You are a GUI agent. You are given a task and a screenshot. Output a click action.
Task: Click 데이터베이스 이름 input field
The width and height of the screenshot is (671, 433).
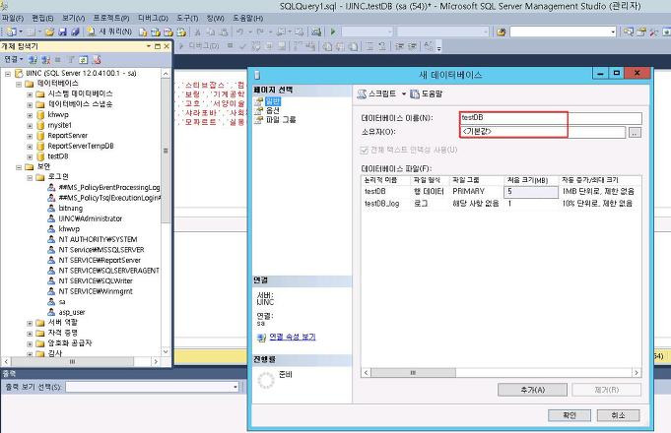click(x=551, y=117)
